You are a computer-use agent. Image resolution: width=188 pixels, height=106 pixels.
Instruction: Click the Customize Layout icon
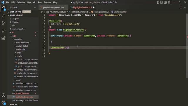pyautogui.click(x=169, y=2)
